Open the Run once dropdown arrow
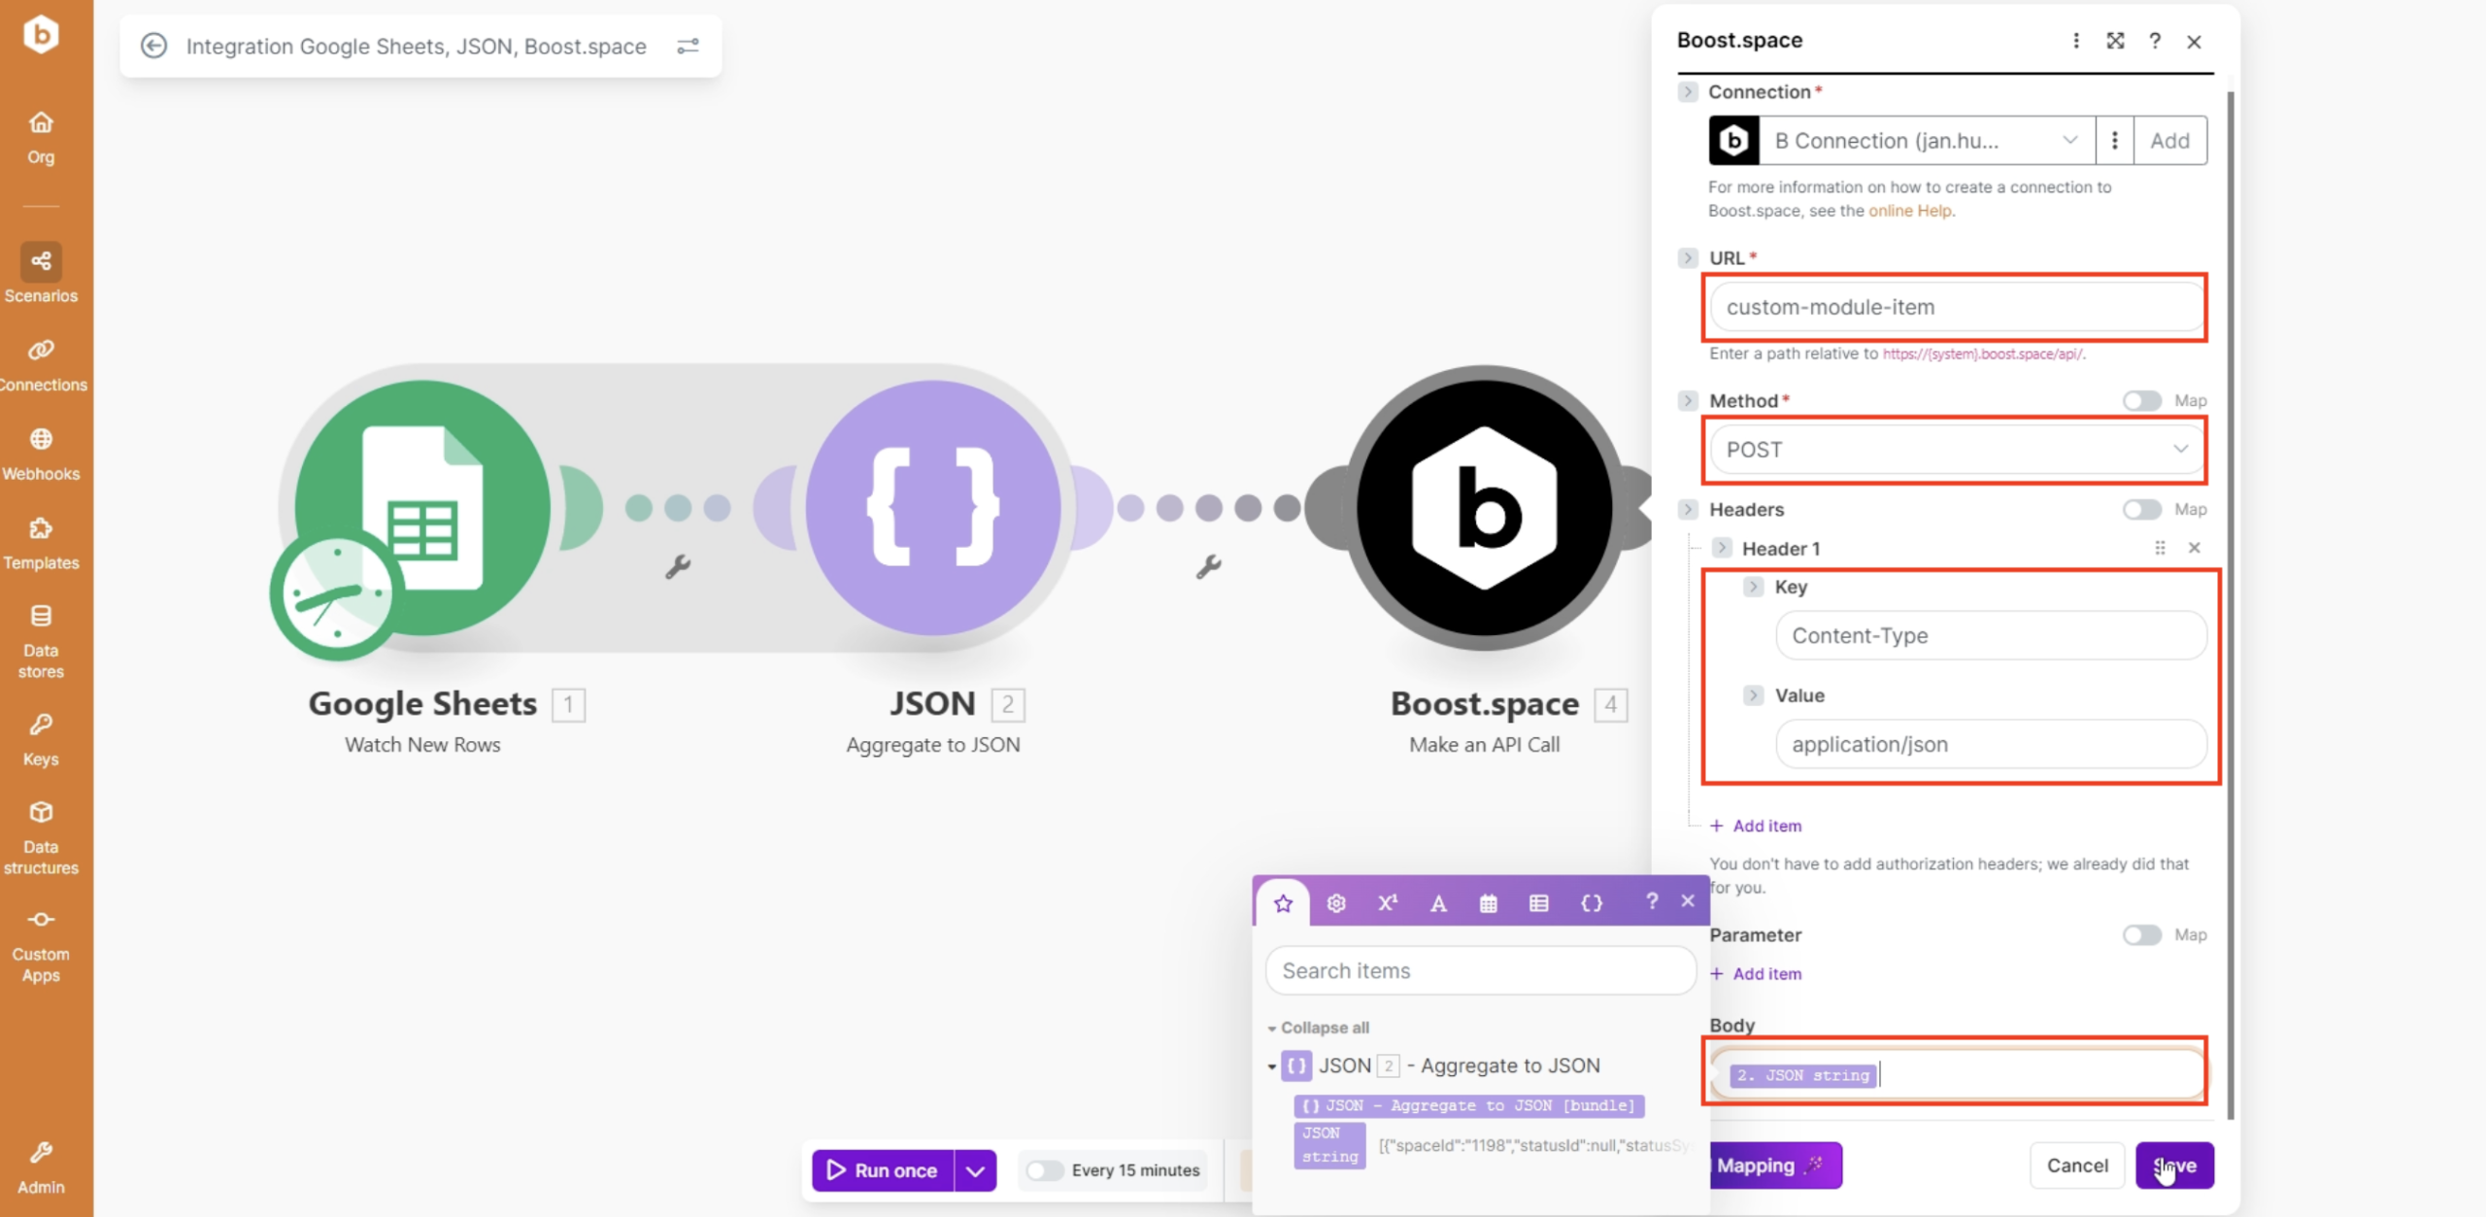2486x1217 pixels. click(975, 1170)
